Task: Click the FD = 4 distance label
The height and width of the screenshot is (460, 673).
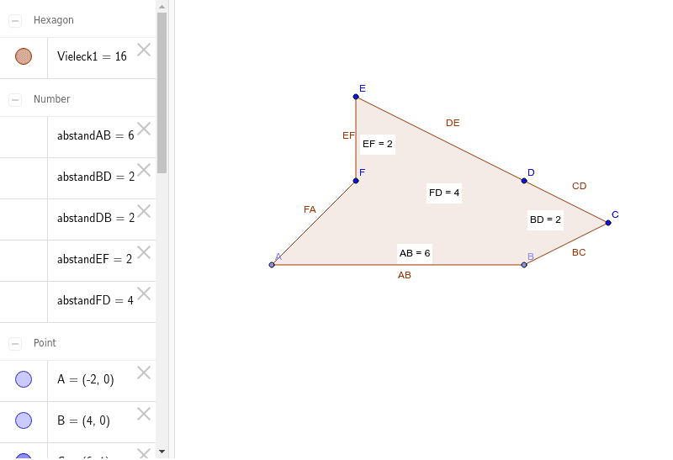Action: coord(444,193)
